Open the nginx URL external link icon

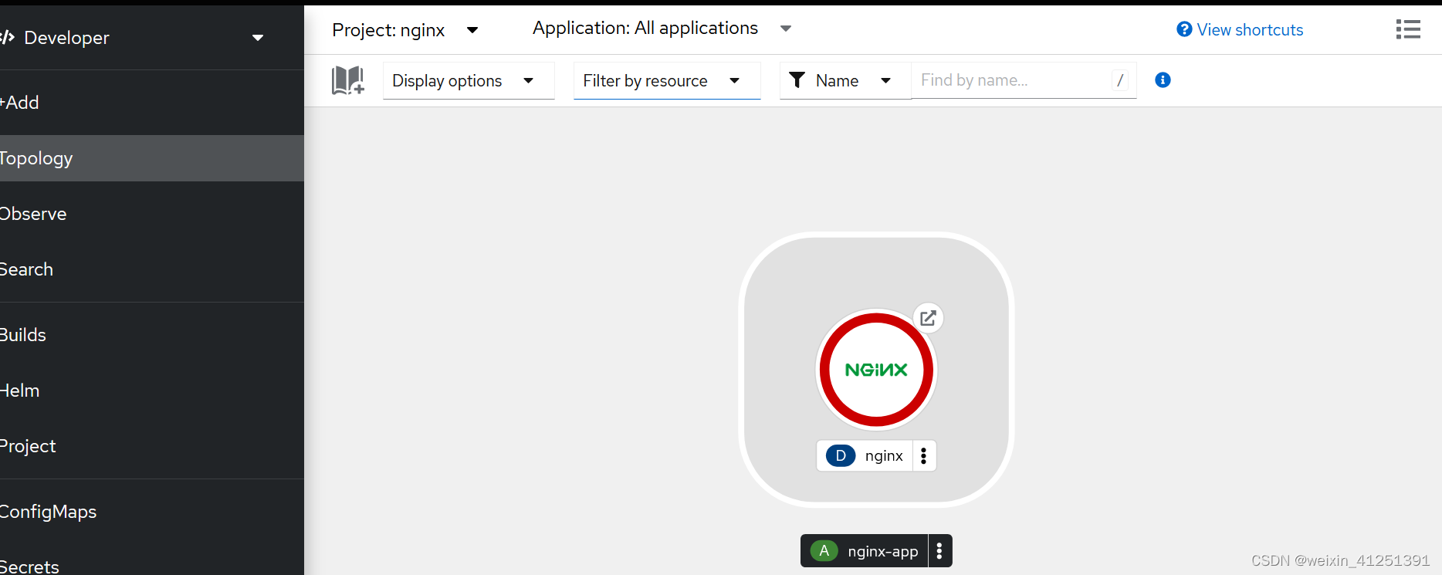[928, 318]
